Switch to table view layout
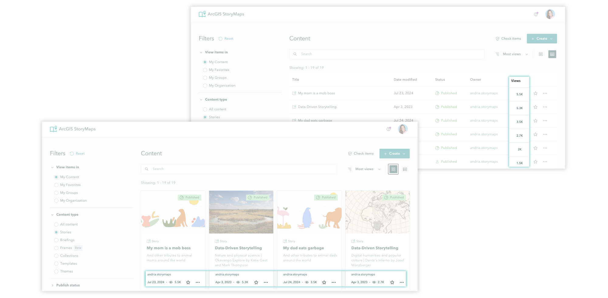 click(405, 169)
